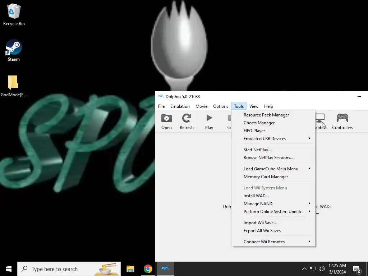Open the Graphics toolbar icon behind the menu
368x276 pixels.
(x=321, y=121)
